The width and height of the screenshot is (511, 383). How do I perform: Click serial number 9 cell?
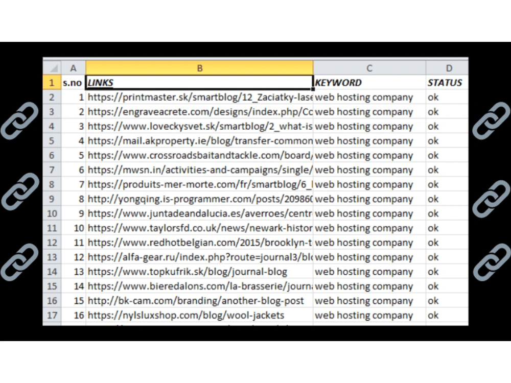coord(73,213)
